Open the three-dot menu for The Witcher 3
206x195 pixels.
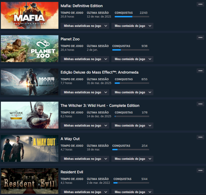(200, 104)
